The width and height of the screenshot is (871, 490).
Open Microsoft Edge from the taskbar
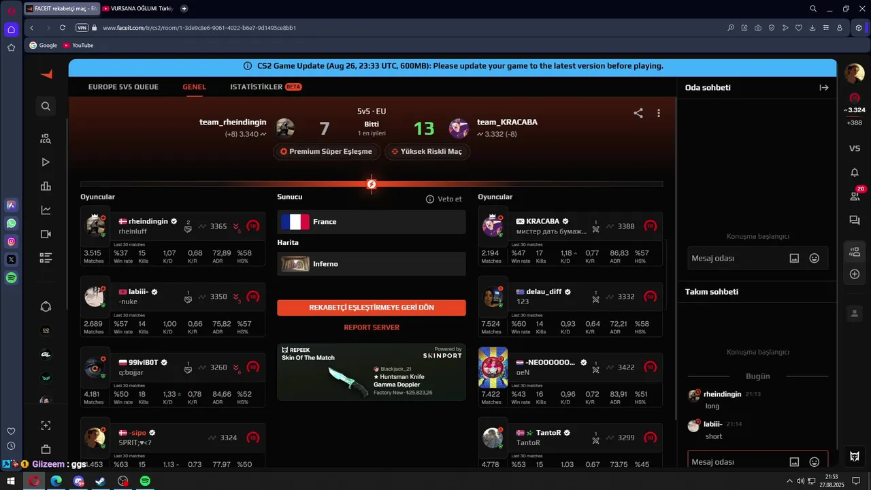pos(56,481)
